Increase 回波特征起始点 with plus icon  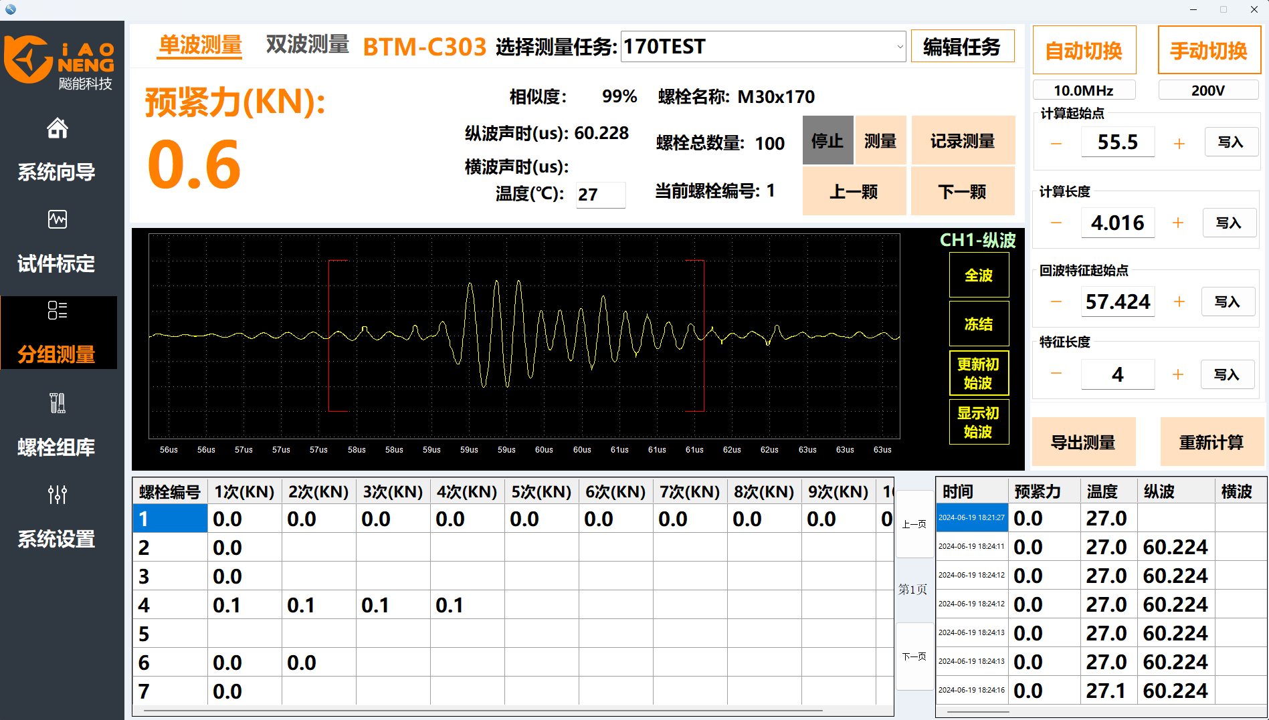tap(1179, 302)
